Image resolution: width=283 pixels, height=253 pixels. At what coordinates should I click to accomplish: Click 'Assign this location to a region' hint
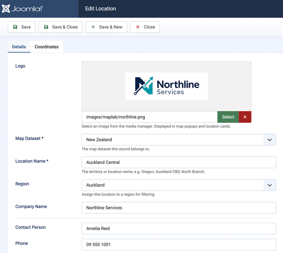[x=119, y=194]
